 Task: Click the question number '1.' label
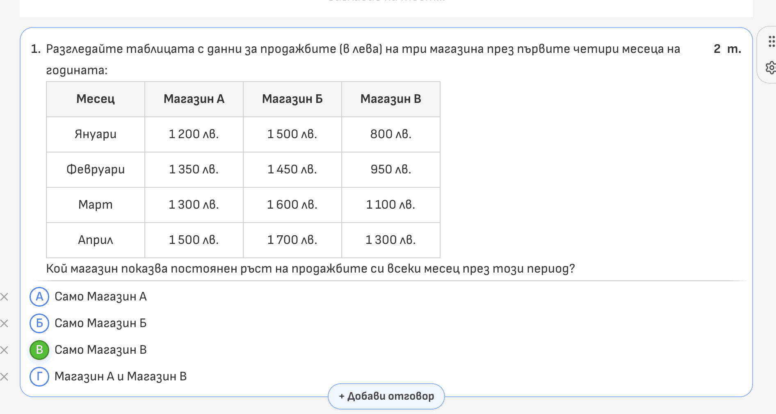click(36, 49)
